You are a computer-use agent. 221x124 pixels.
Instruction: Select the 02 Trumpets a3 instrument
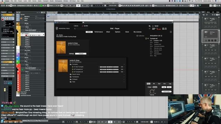[78, 69]
